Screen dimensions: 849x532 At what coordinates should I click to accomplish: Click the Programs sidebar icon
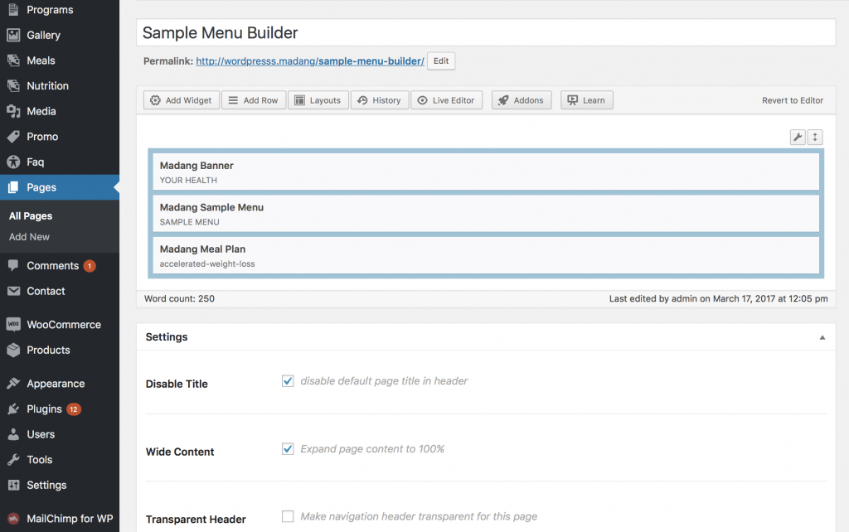click(13, 9)
